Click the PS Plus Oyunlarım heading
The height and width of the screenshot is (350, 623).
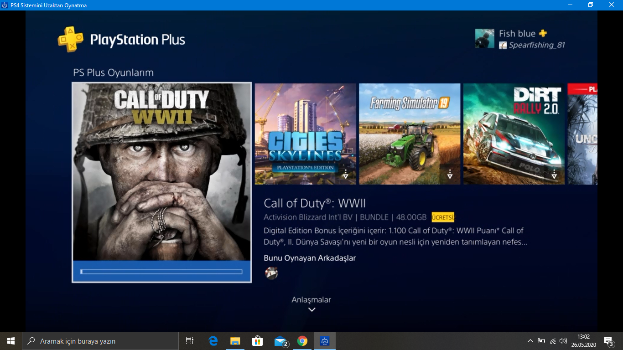pos(113,72)
